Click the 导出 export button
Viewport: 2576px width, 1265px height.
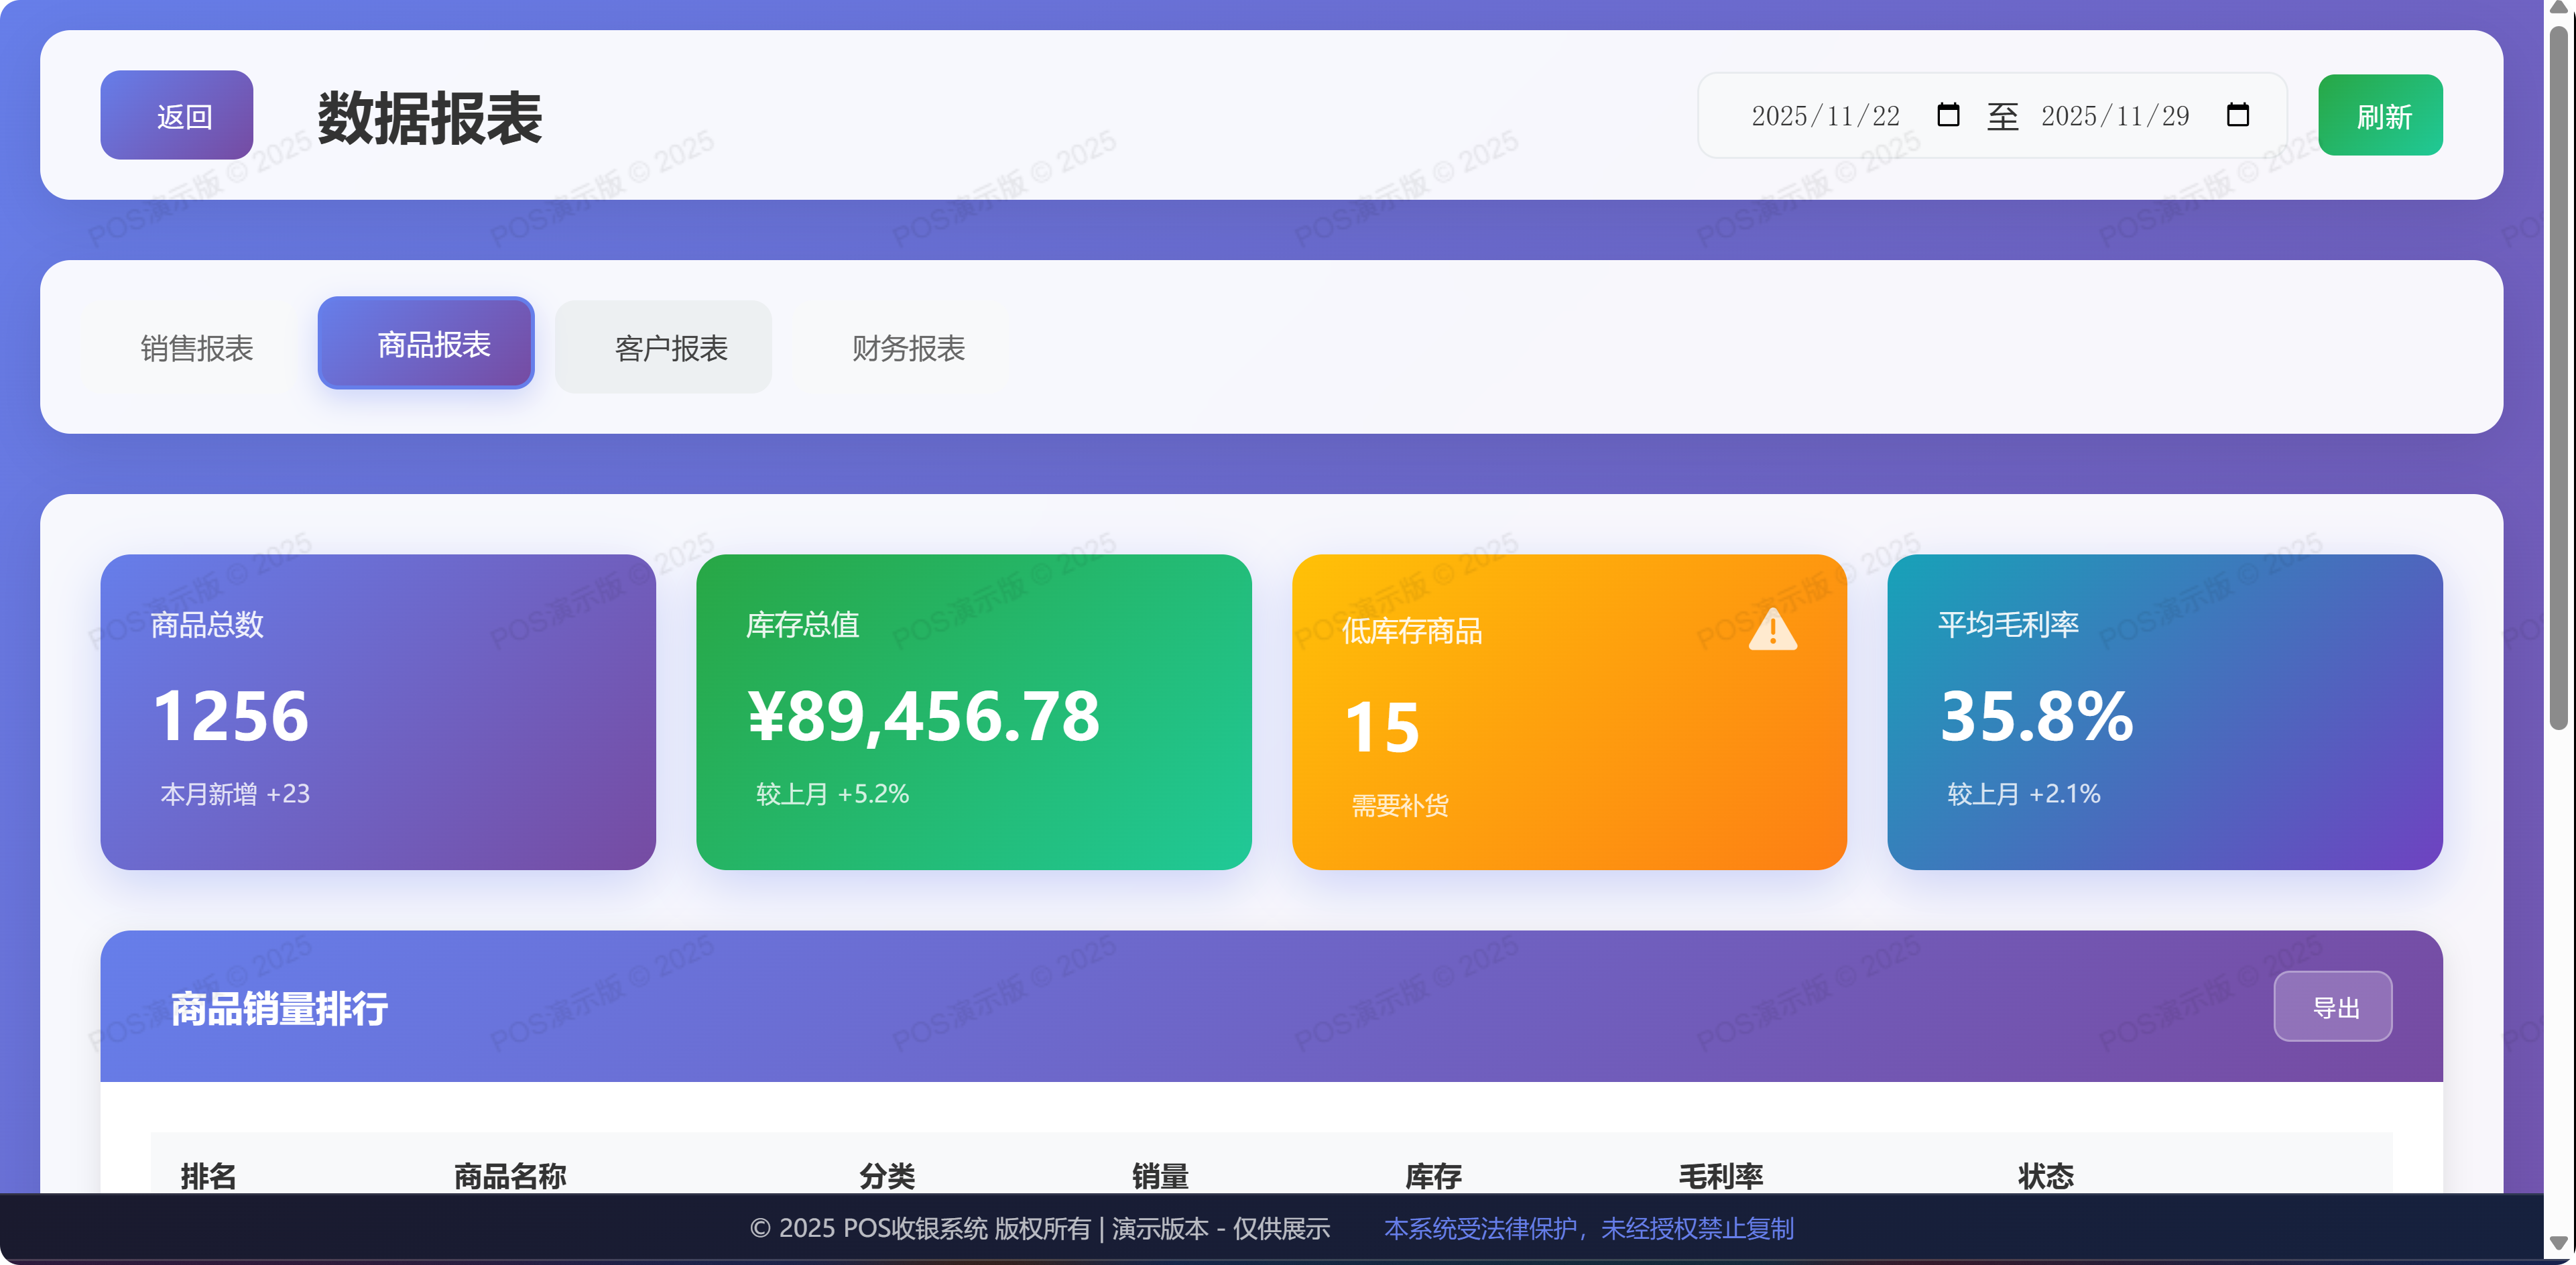[x=2333, y=1006]
